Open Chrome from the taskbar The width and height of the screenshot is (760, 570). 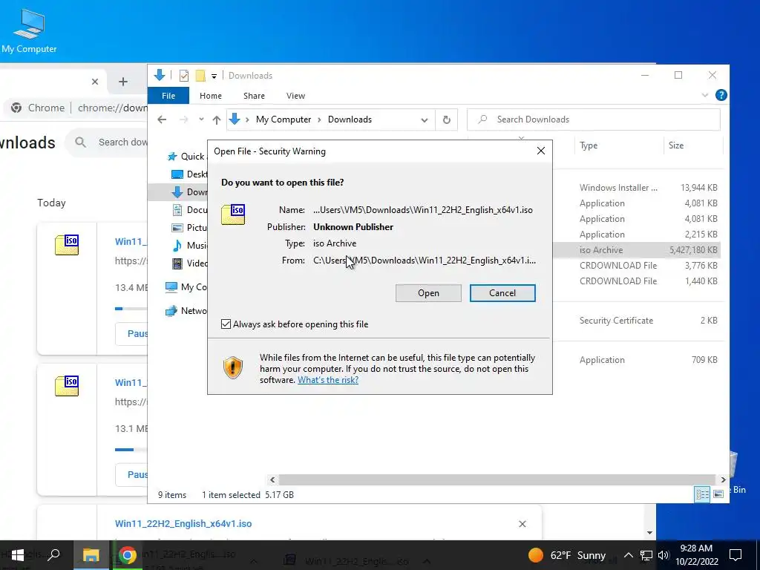128,555
